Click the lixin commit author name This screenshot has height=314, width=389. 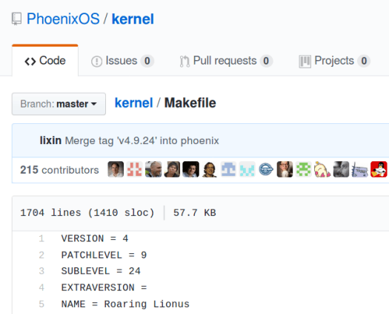(x=50, y=140)
